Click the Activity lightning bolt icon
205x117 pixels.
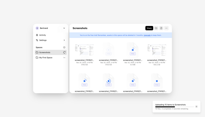(x=37, y=35)
